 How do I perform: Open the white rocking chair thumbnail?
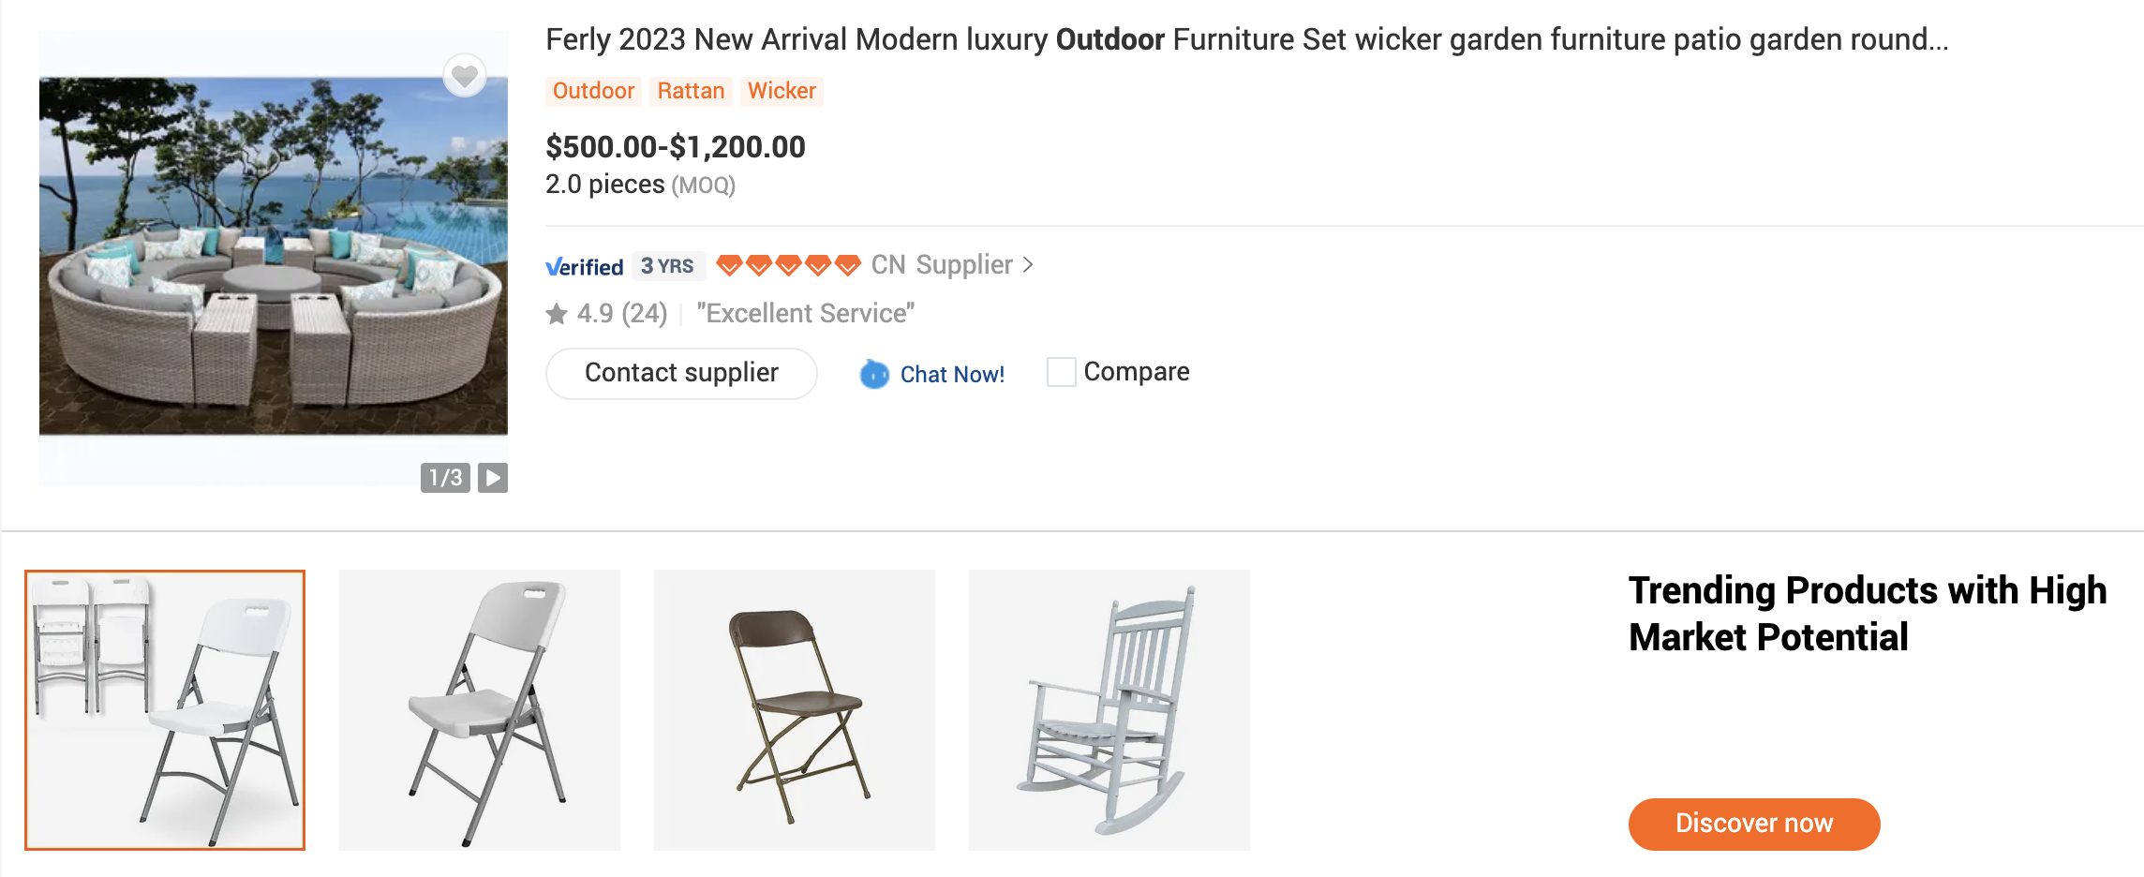pos(1109,710)
